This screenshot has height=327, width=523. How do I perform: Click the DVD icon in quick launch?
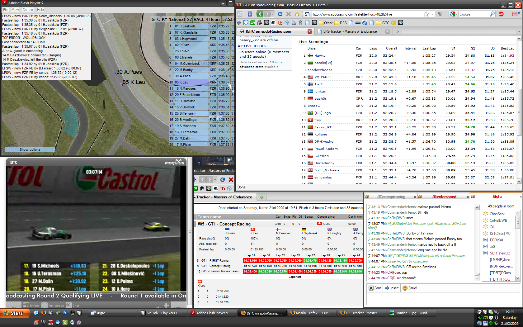[50, 323]
